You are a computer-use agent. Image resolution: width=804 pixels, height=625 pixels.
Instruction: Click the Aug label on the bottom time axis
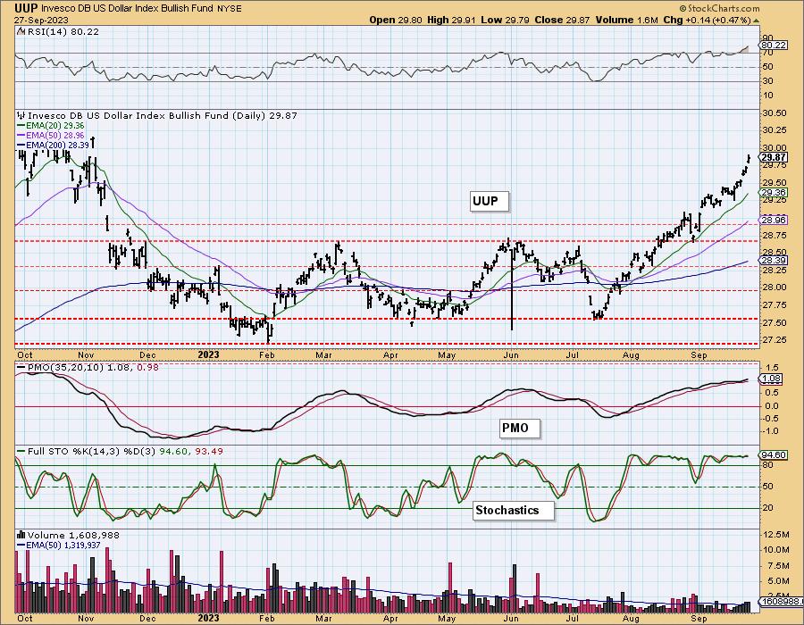pyautogui.click(x=632, y=619)
